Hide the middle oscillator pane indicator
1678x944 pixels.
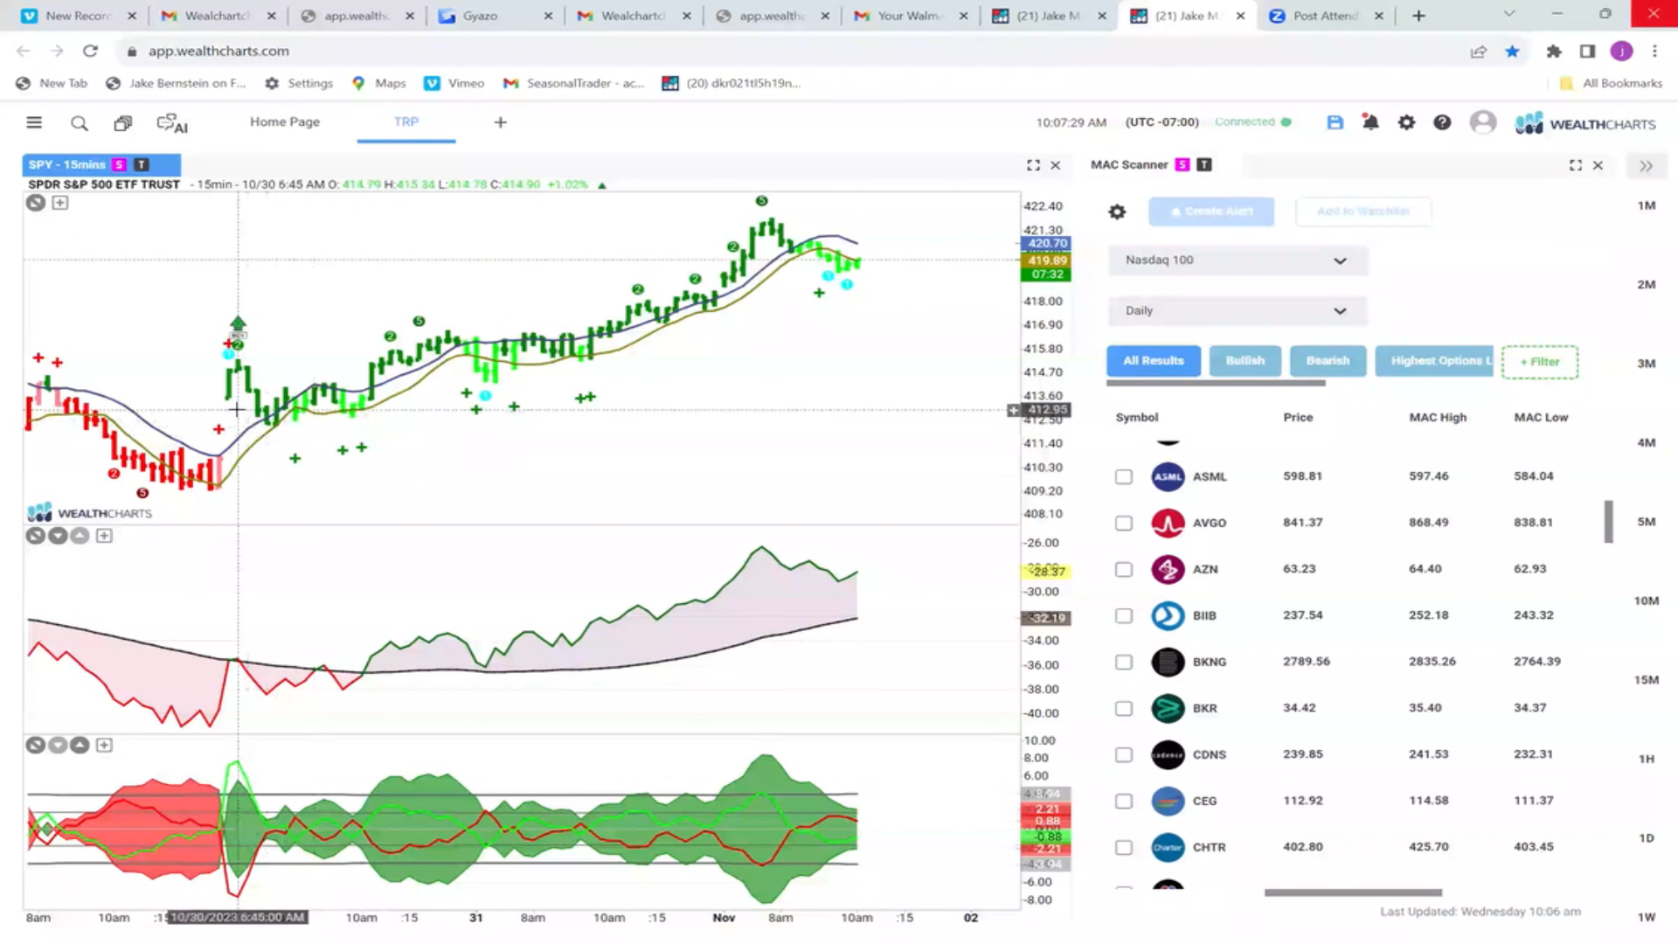pos(35,536)
